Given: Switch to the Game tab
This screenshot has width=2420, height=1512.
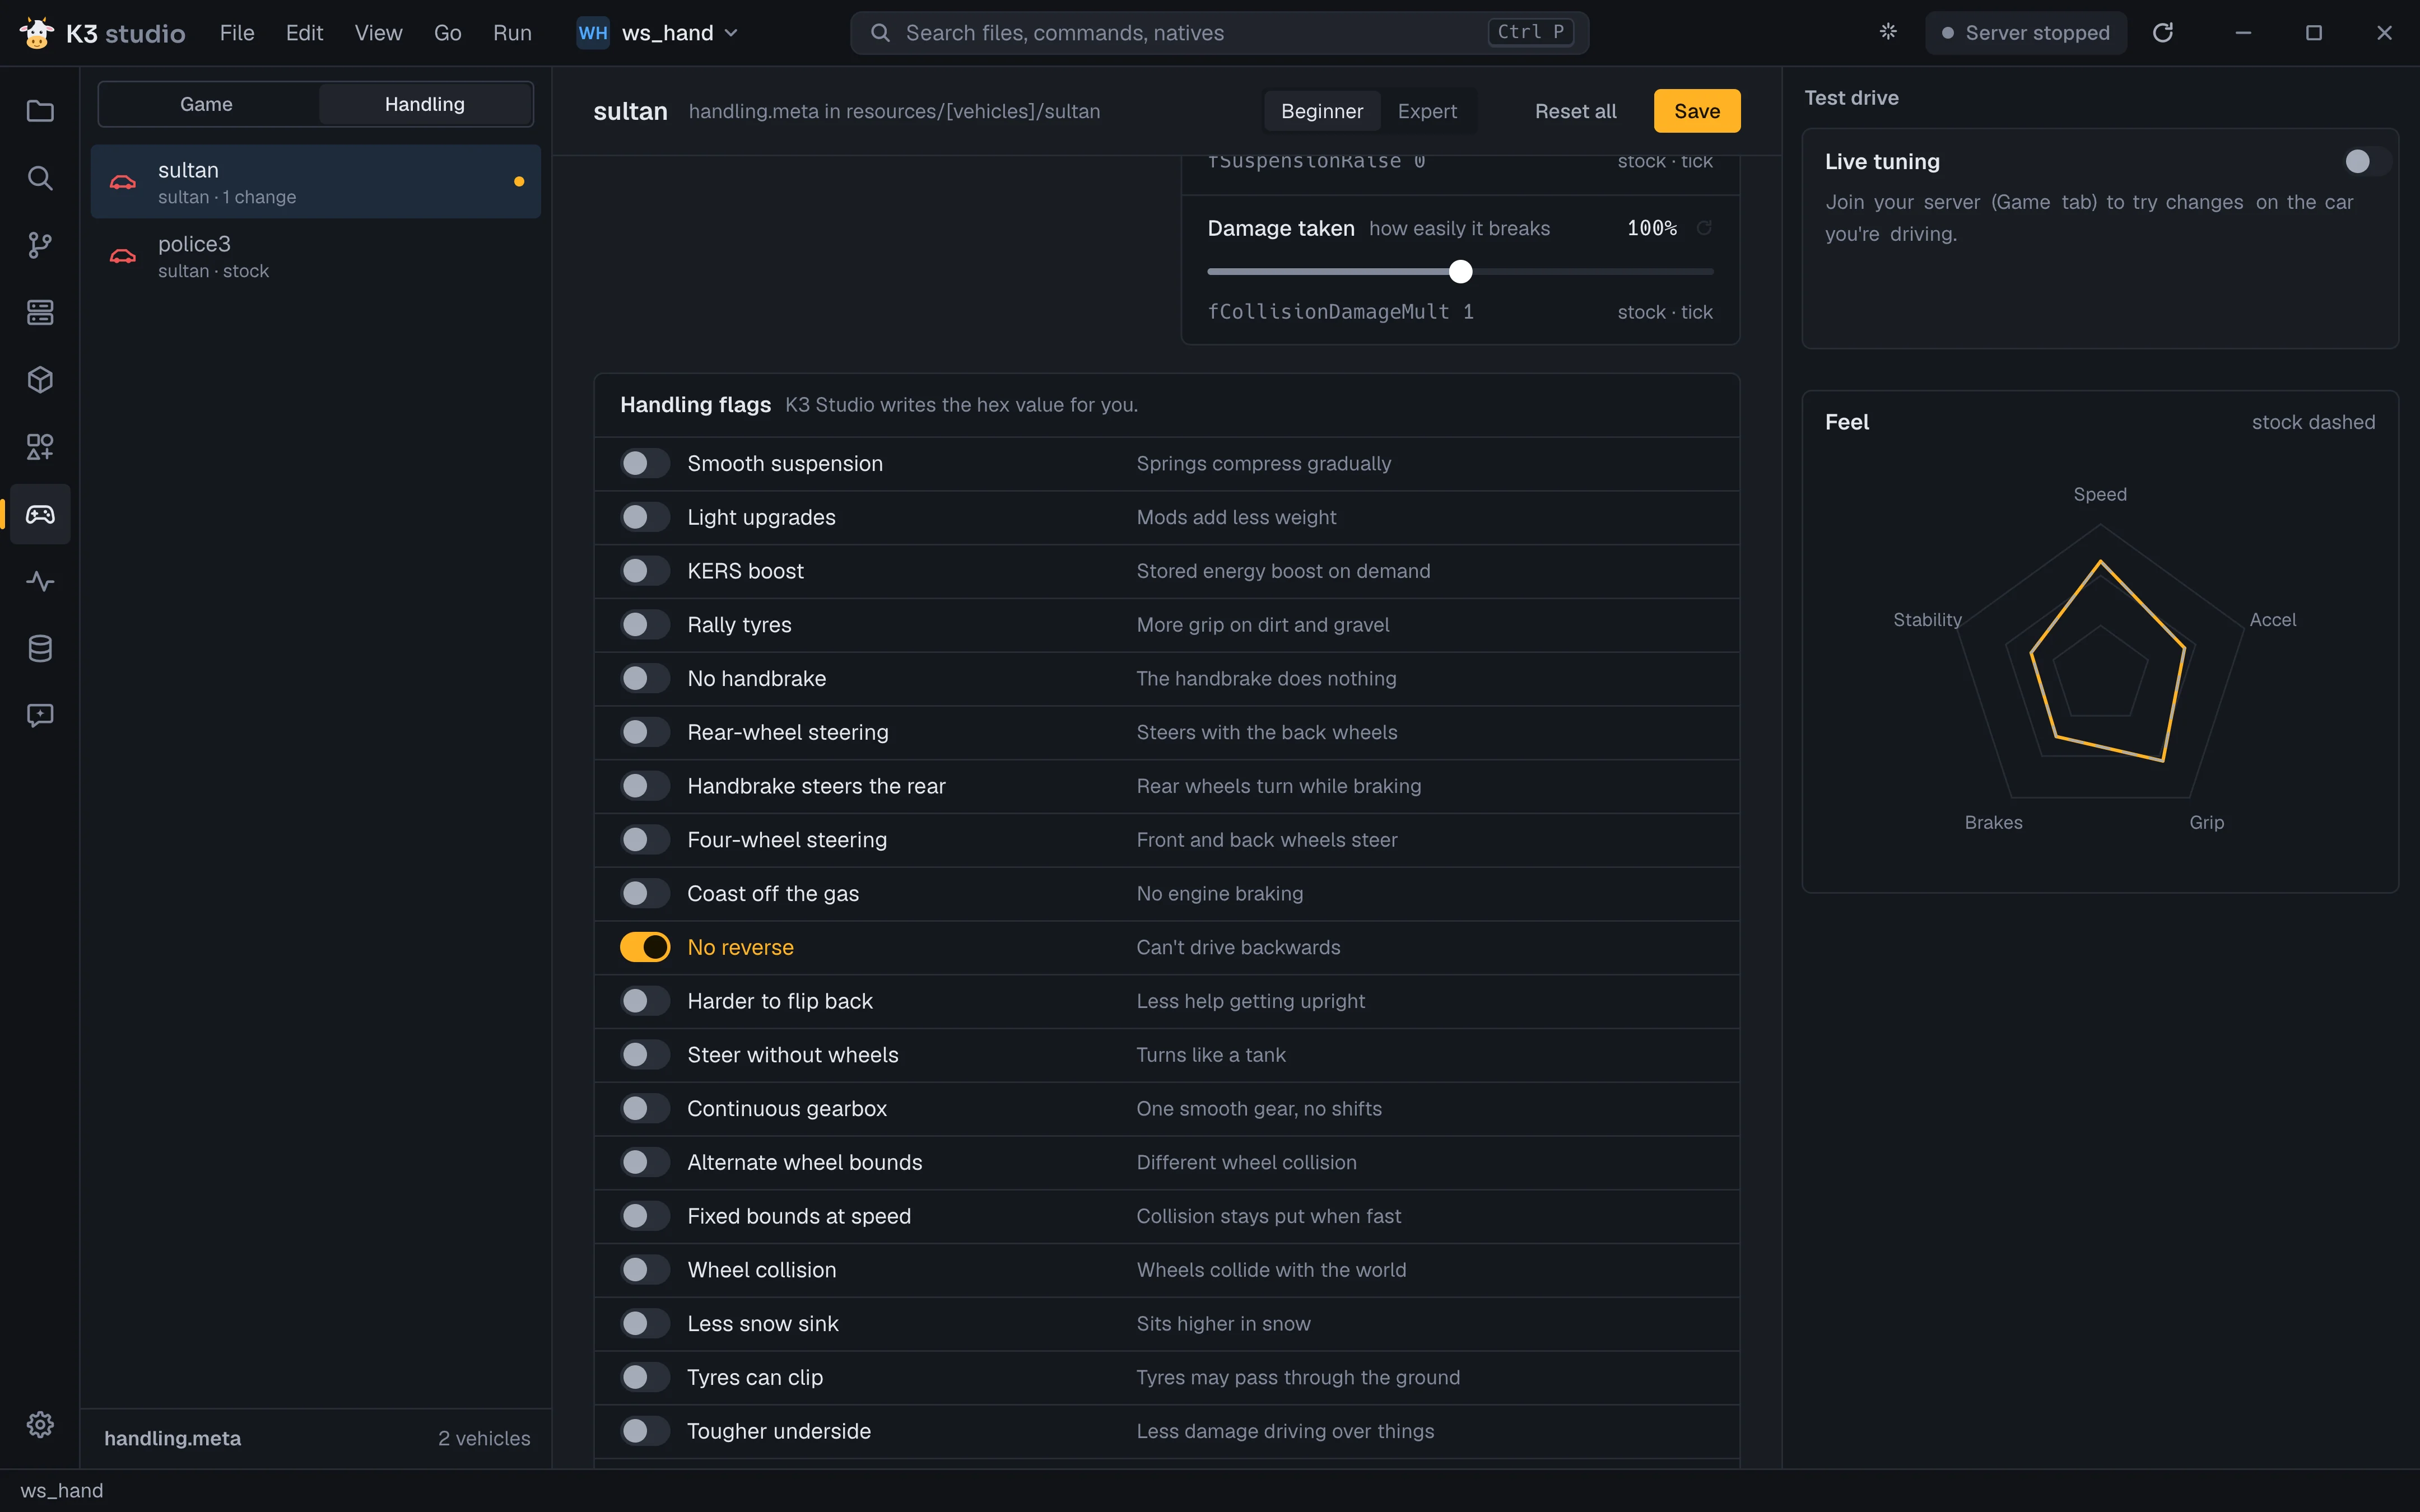Looking at the screenshot, I should coord(207,104).
